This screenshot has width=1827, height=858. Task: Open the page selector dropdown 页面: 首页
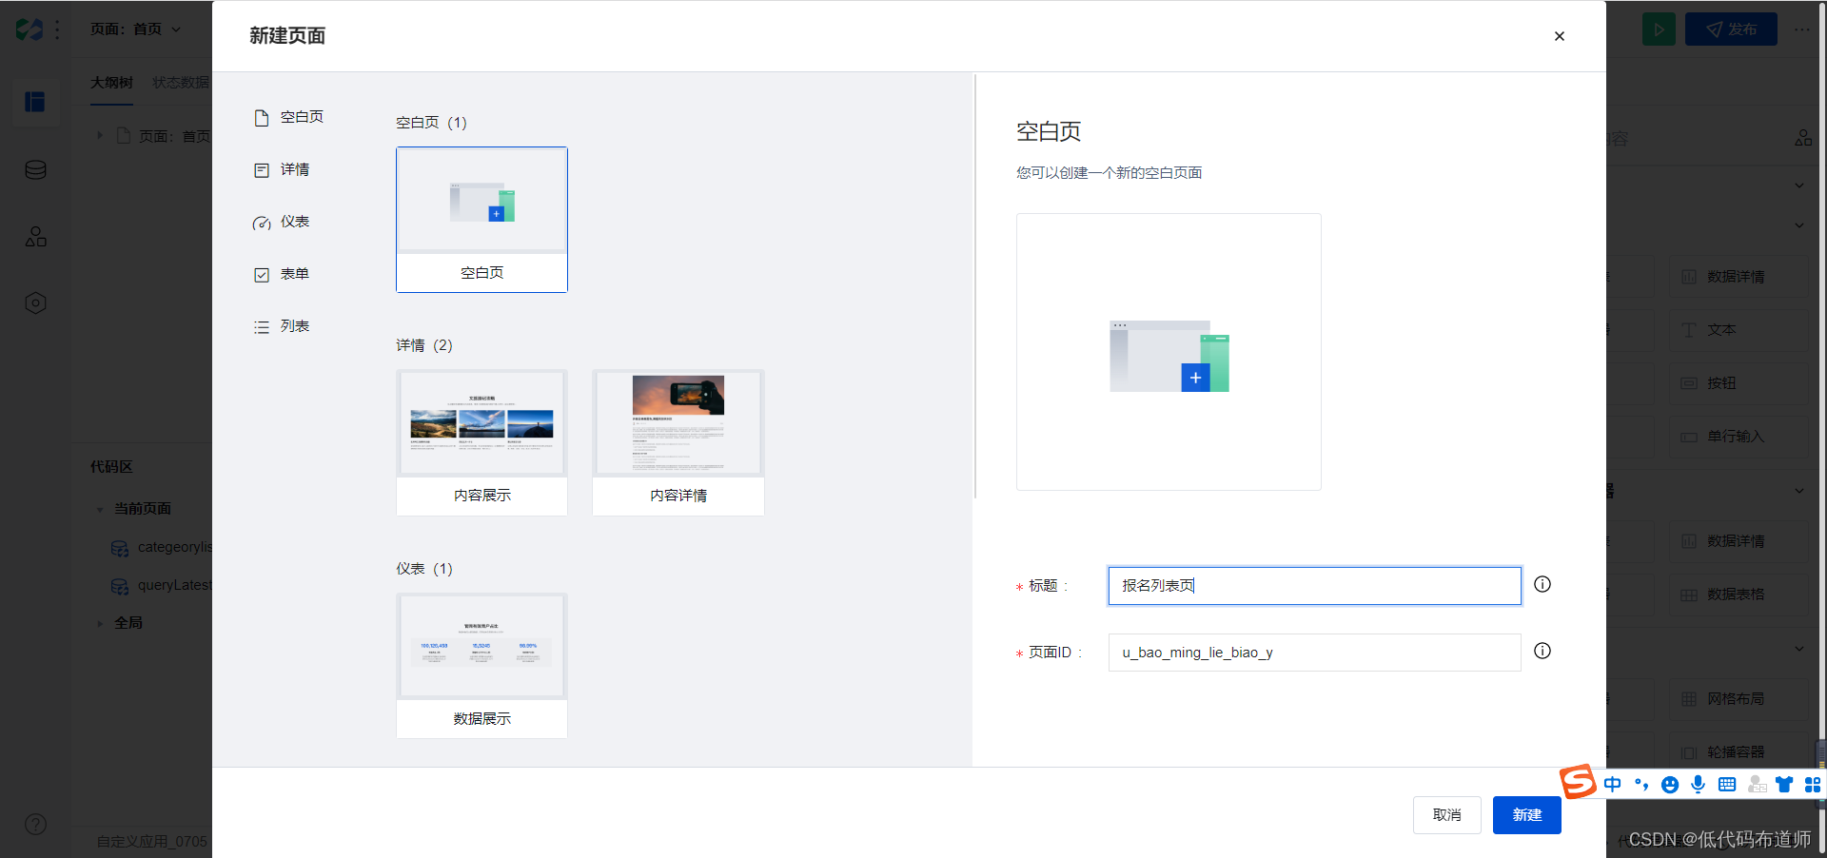click(135, 29)
